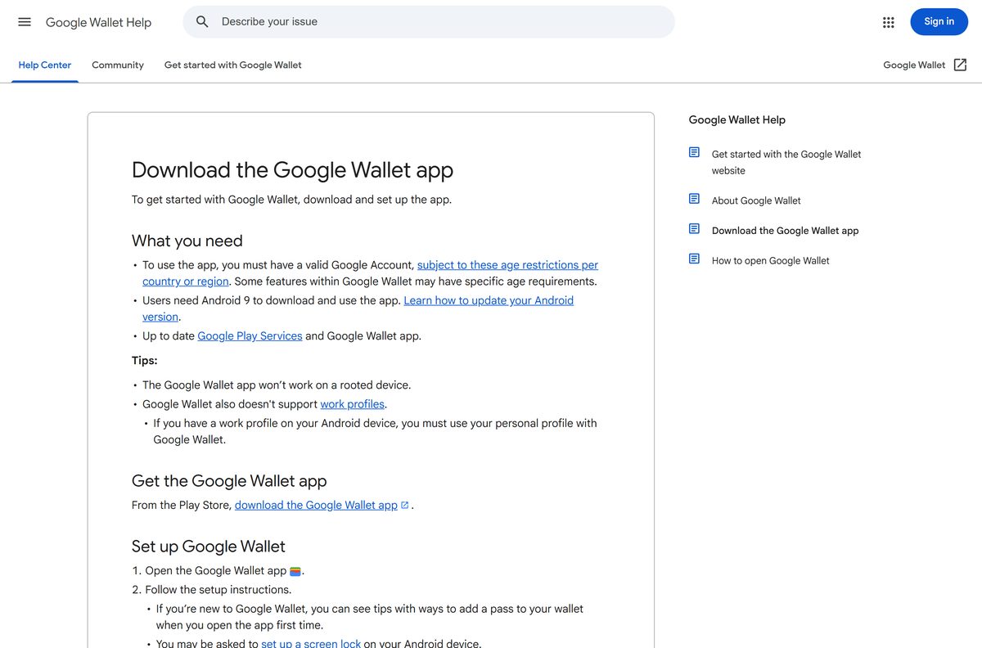Open Get started with Google Wallet tab
Screen dimensions: 982x648
coord(233,65)
